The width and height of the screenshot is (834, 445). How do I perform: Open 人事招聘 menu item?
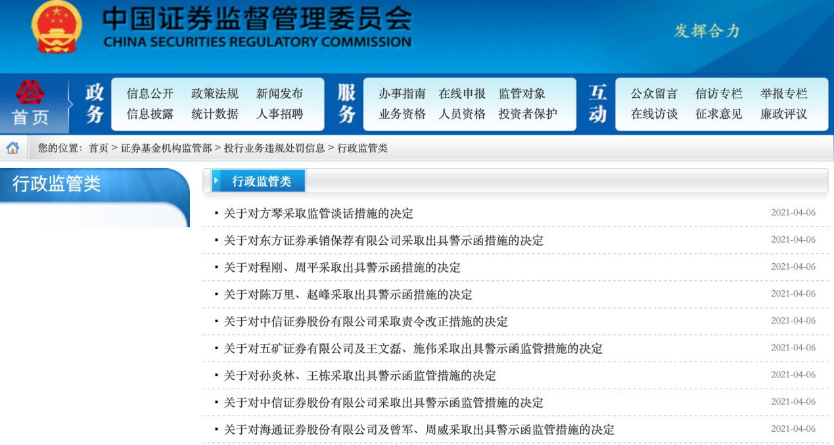[x=280, y=114]
